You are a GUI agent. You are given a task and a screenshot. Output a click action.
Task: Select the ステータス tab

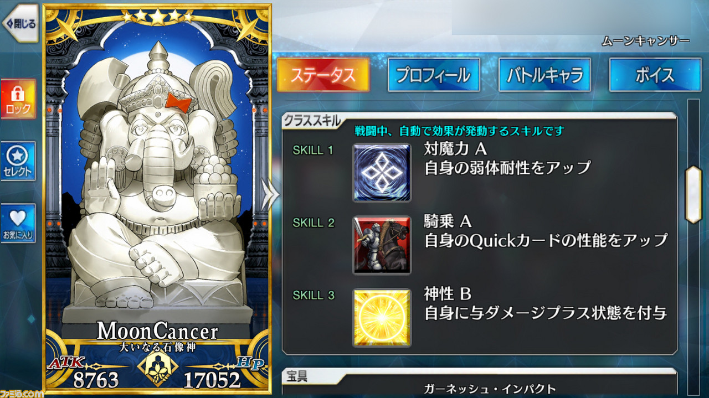[x=323, y=75]
